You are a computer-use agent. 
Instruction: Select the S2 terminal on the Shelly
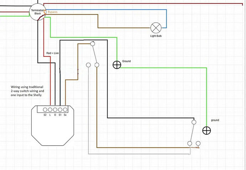pyautogui.click(x=45, y=110)
